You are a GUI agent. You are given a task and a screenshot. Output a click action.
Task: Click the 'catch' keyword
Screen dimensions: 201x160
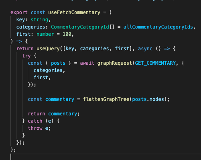coord(35,121)
